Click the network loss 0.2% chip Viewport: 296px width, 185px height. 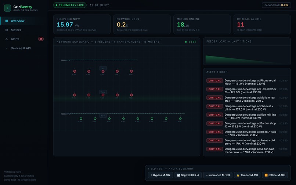point(276,5)
